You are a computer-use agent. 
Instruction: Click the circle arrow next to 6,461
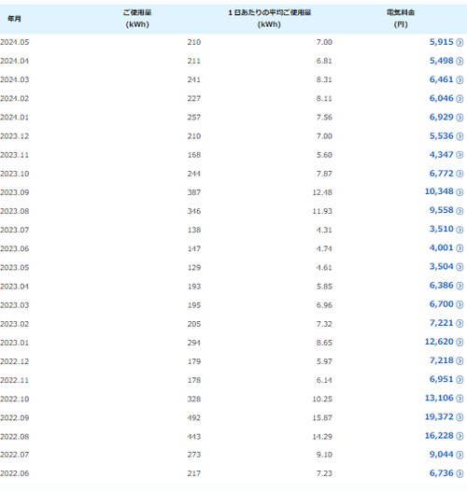point(460,80)
